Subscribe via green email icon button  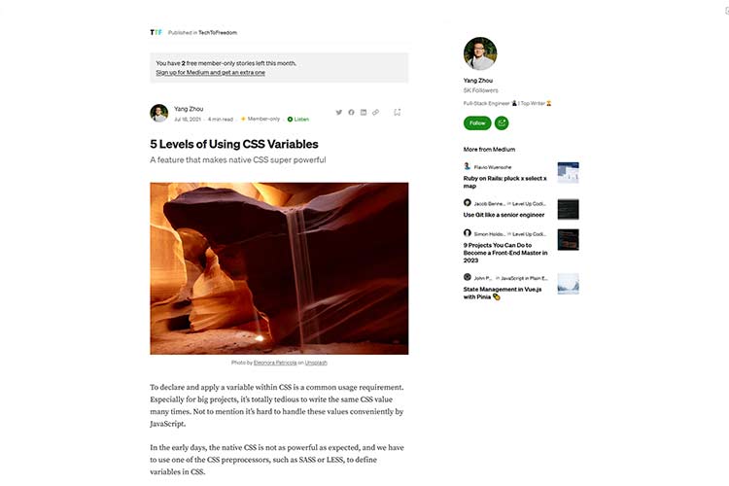pyautogui.click(x=502, y=122)
